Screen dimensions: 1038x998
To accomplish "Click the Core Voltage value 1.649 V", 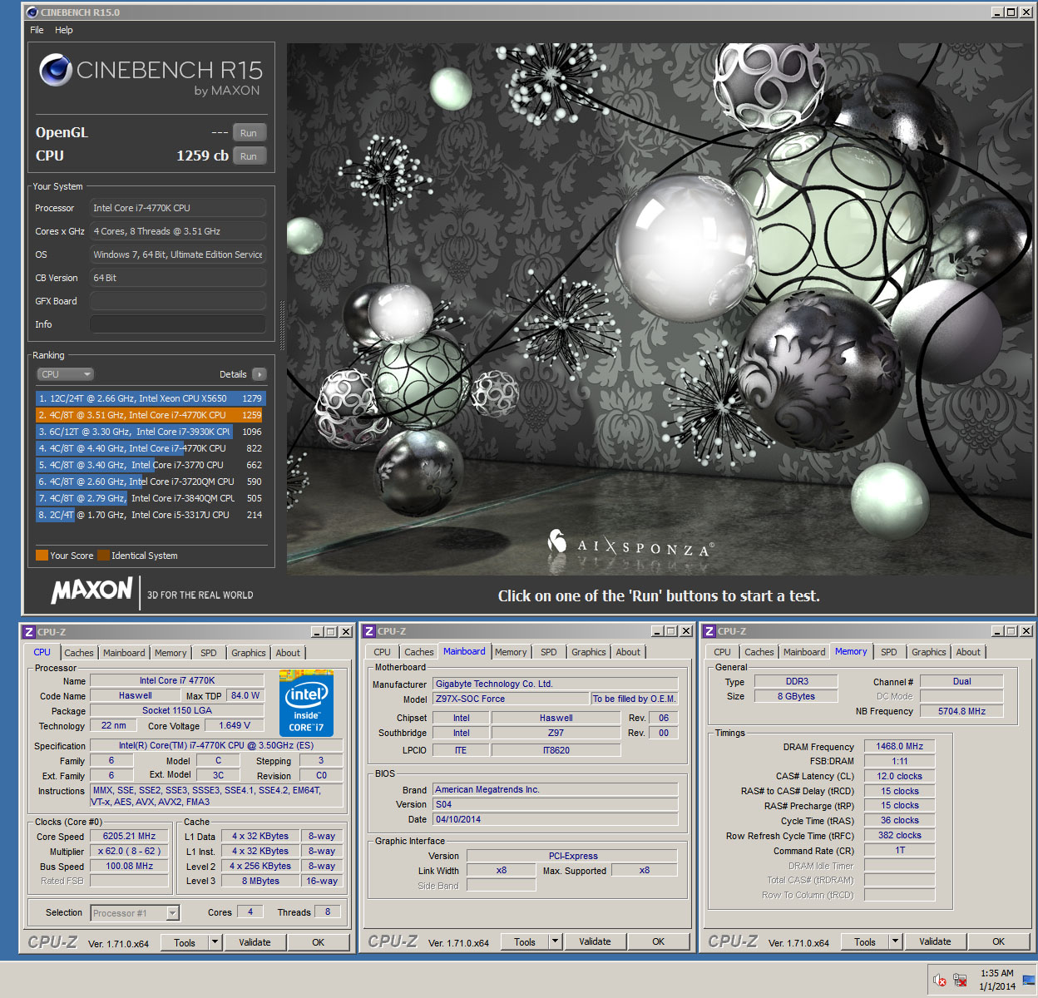I will [x=235, y=725].
